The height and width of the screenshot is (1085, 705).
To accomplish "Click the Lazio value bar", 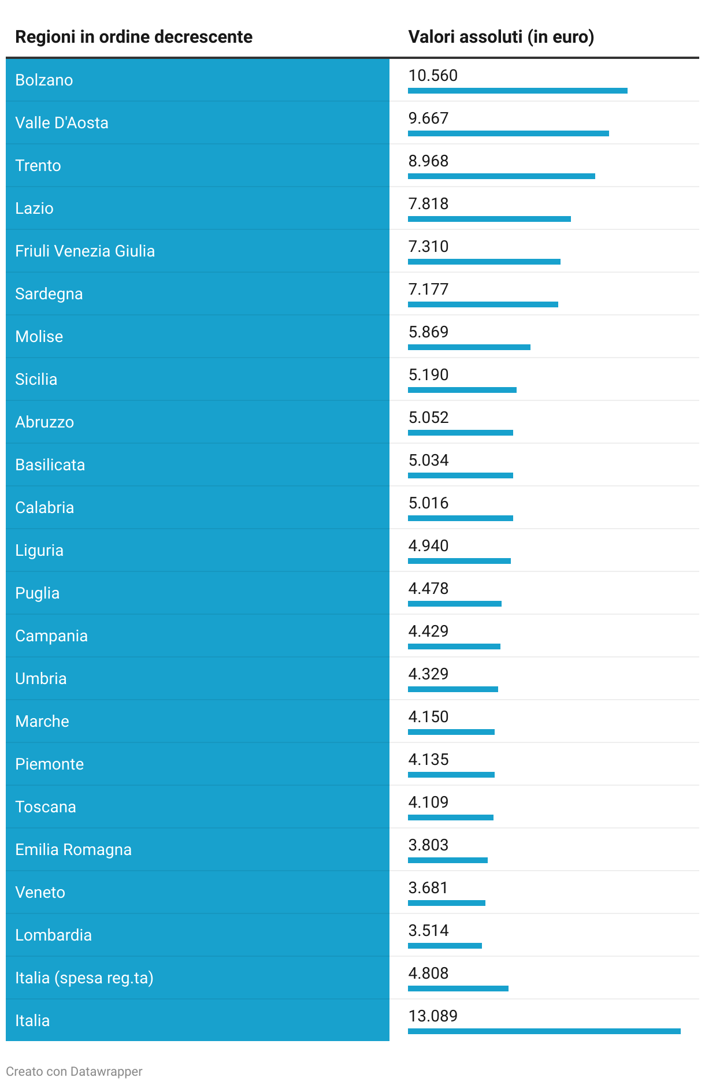I will click(489, 219).
